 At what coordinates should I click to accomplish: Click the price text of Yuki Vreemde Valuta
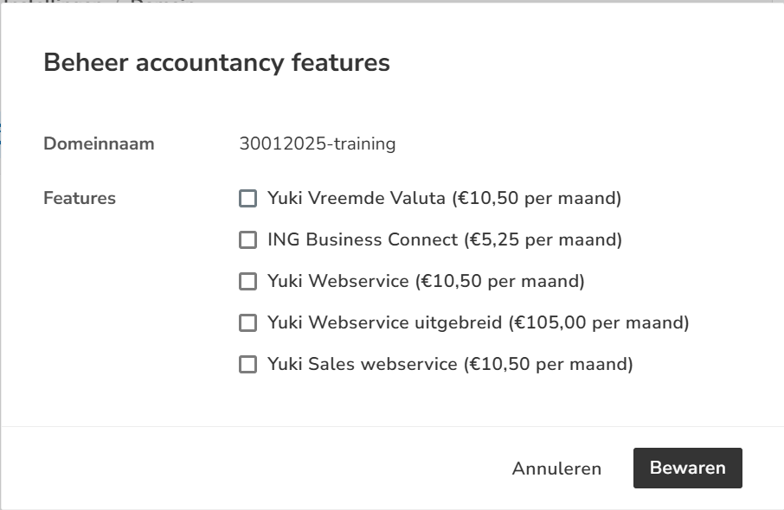[537, 199]
